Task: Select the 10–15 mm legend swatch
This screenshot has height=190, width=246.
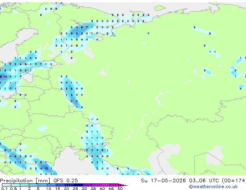Action: 51,185
